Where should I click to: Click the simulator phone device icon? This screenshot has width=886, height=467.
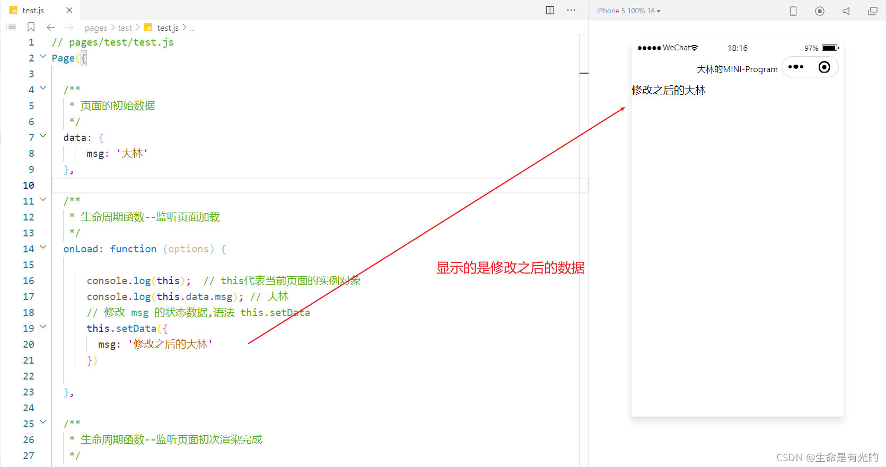click(x=793, y=11)
